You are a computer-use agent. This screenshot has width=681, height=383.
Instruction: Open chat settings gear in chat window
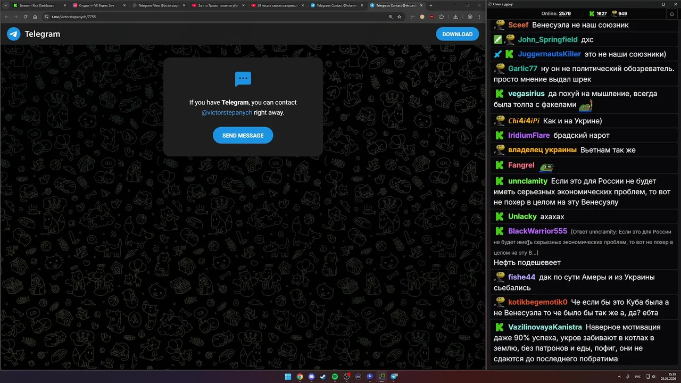(x=672, y=14)
